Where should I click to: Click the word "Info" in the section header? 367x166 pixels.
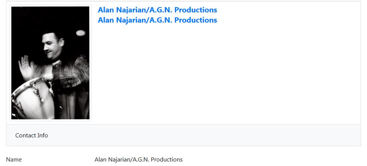click(x=43, y=136)
